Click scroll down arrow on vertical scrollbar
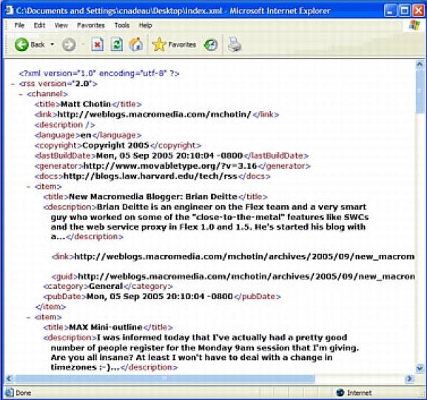Image resolution: width=427 pixels, height=400 pixels. click(x=420, y=369)
